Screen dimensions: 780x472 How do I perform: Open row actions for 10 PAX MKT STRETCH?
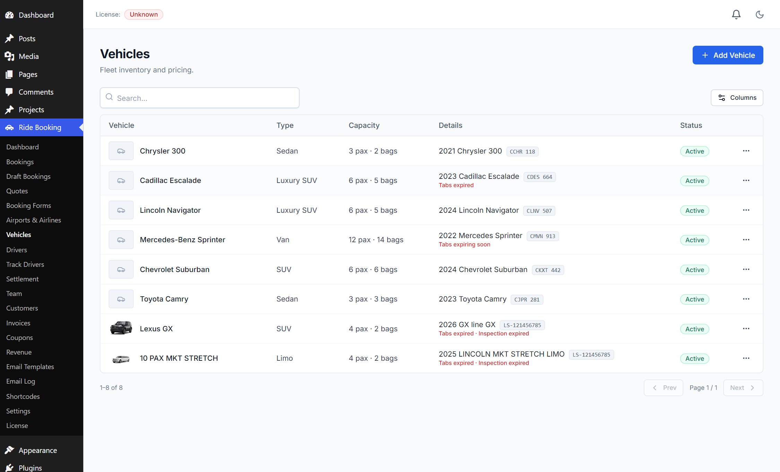[746, 358]
